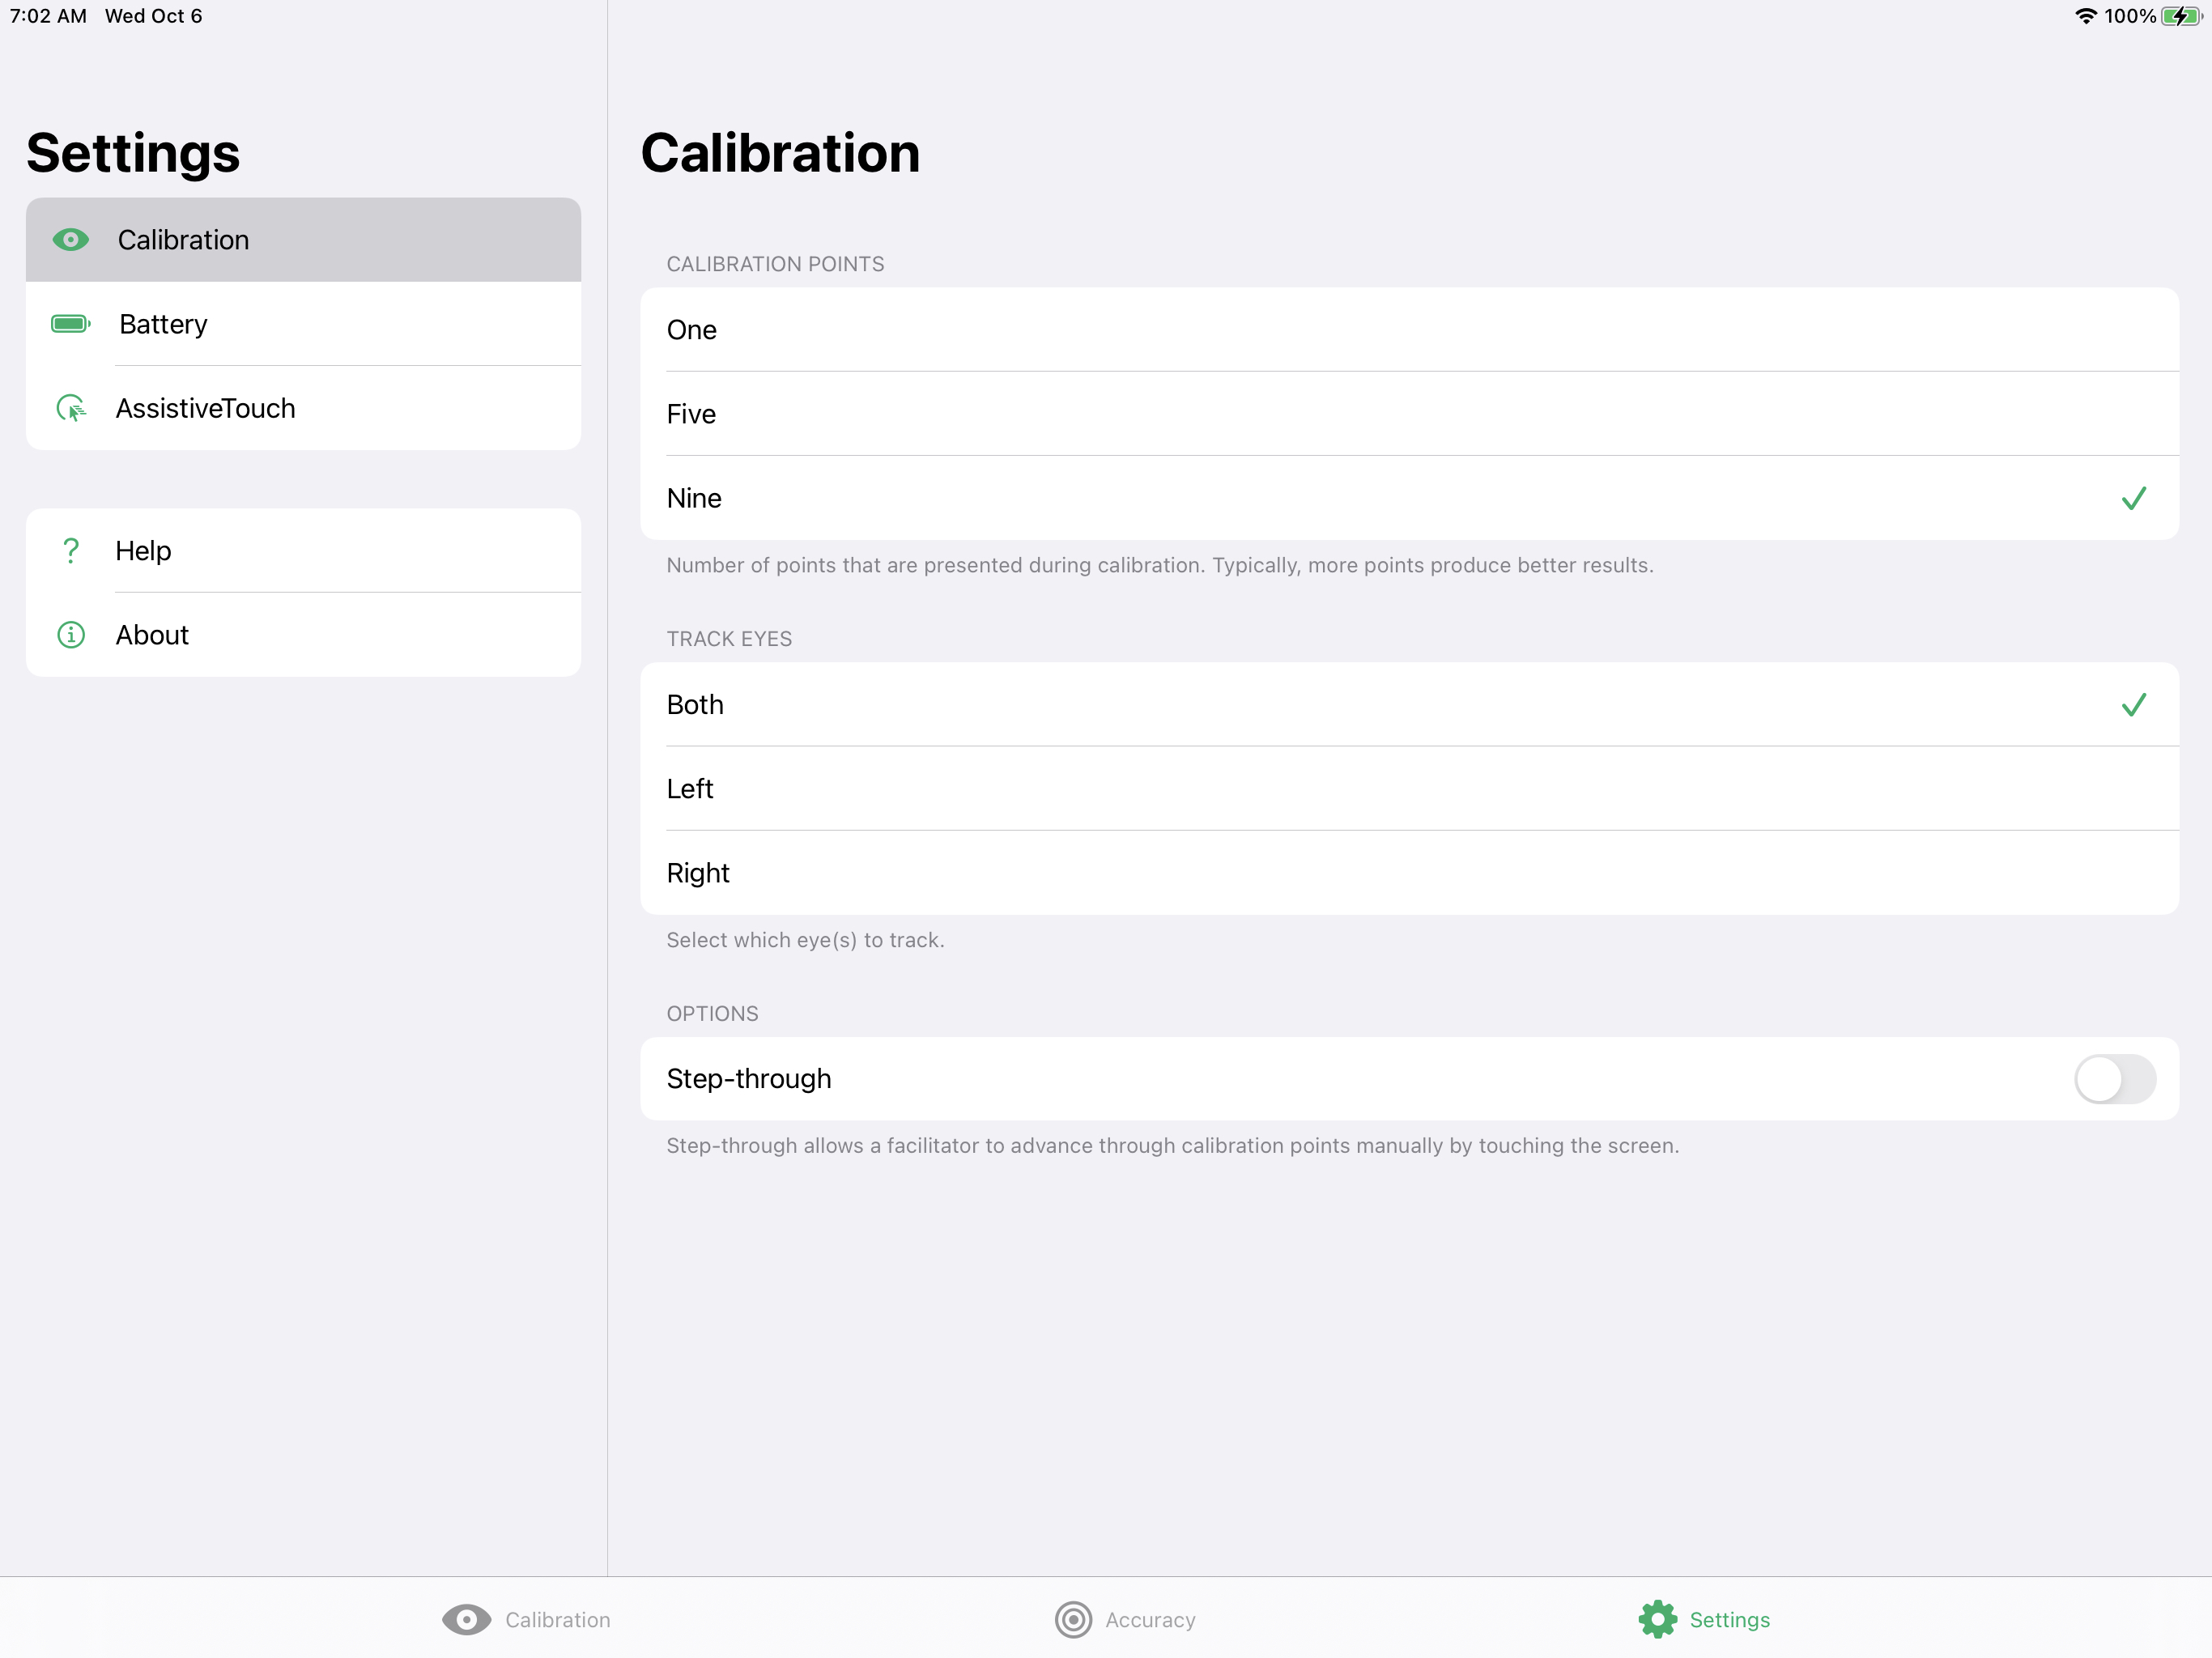Click the 7:02 AM clock
The height and width of the screenshot is (1658, 2212).
click(x=48, y=16)
